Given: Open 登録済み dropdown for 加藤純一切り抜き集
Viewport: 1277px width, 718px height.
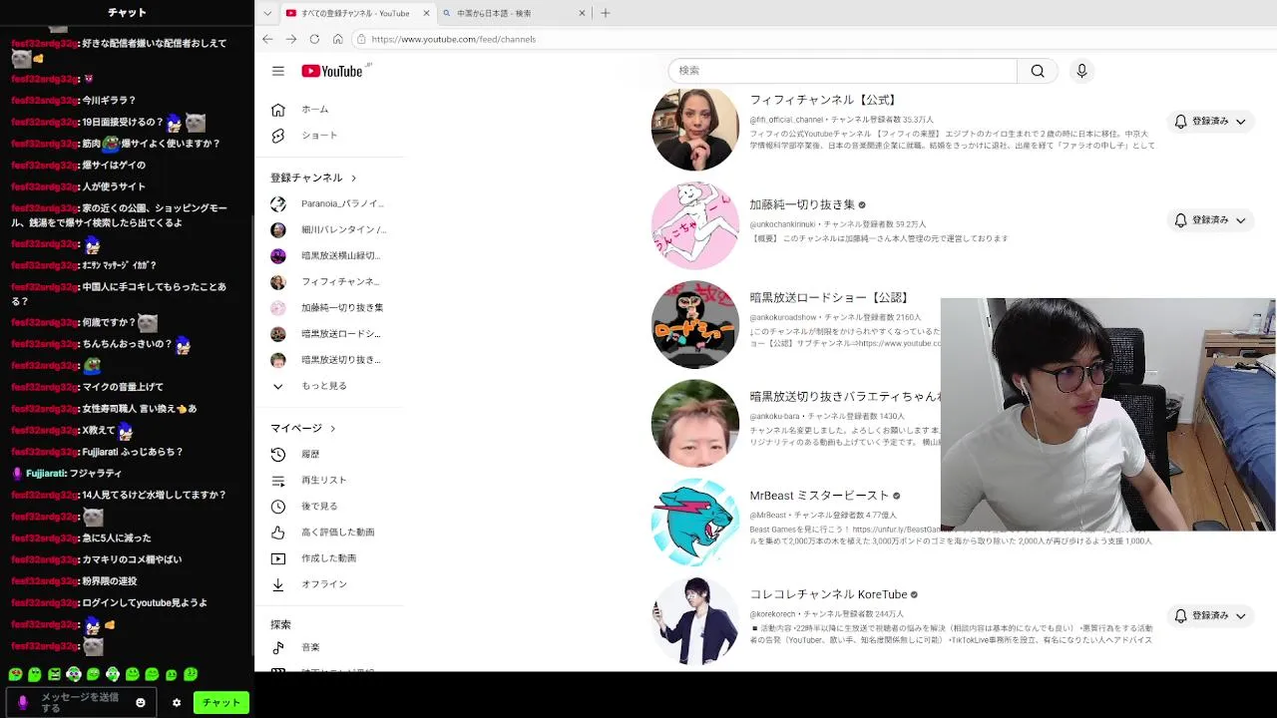Looking at the screenshot, I should pyautogui.click(x=1210, y=219).
